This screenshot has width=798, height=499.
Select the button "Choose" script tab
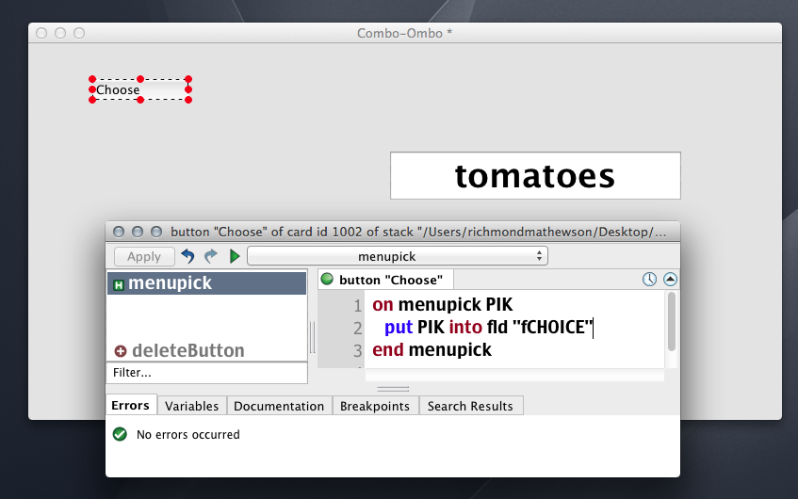[x=390, y=280]
